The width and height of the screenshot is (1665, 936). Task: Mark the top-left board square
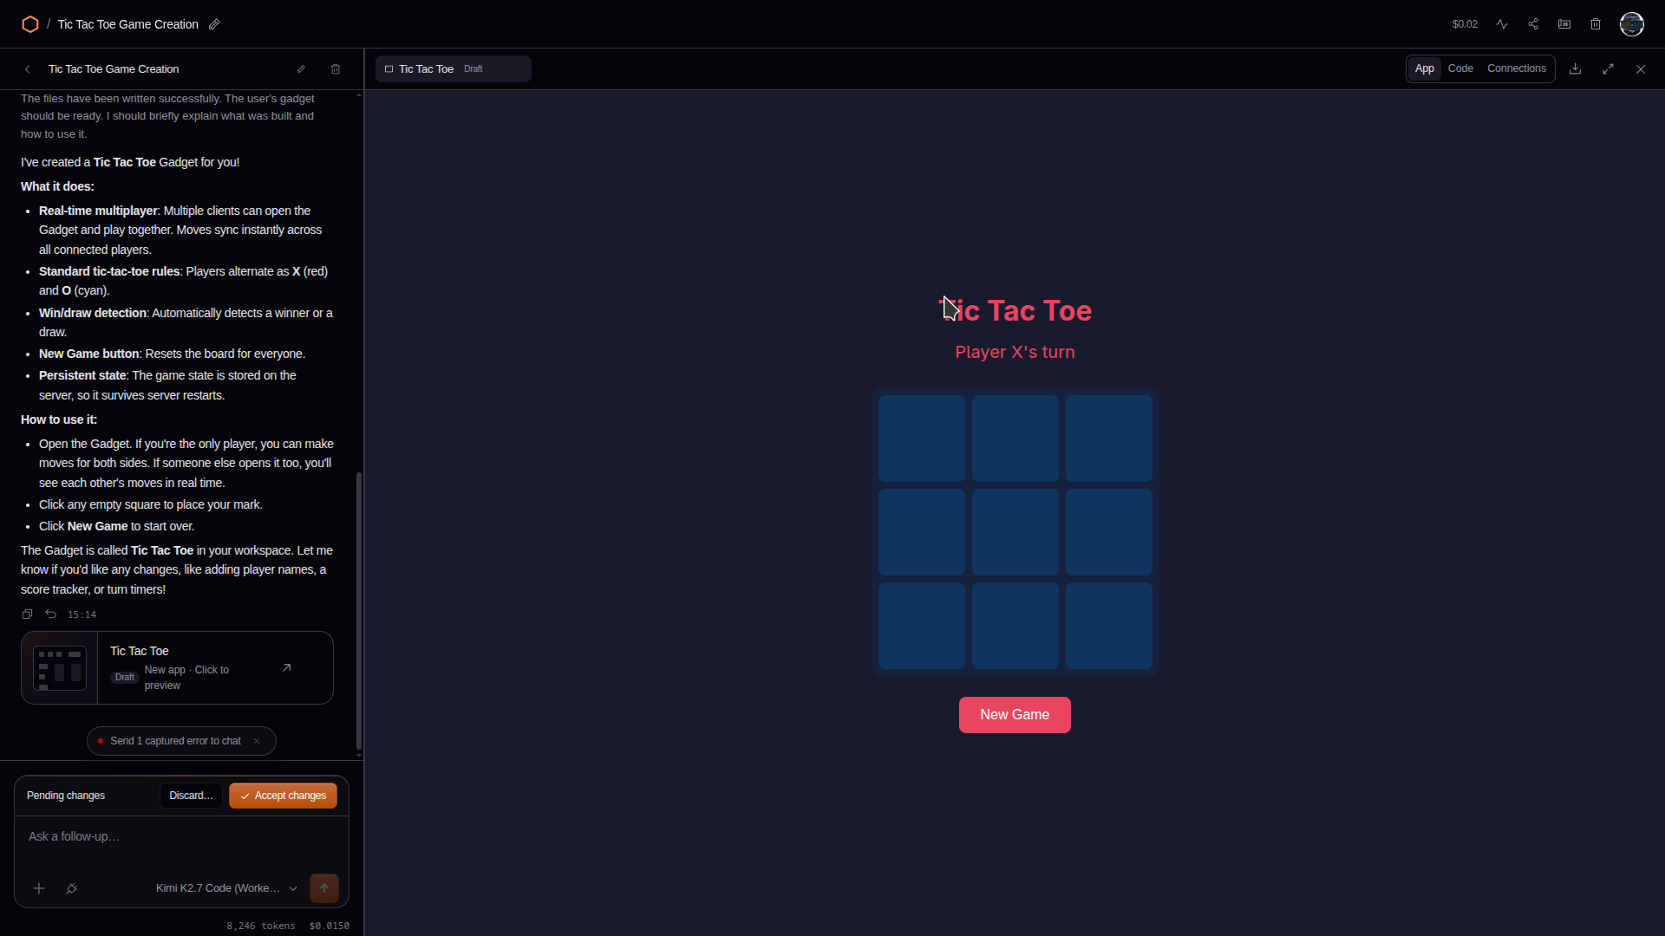921,439
